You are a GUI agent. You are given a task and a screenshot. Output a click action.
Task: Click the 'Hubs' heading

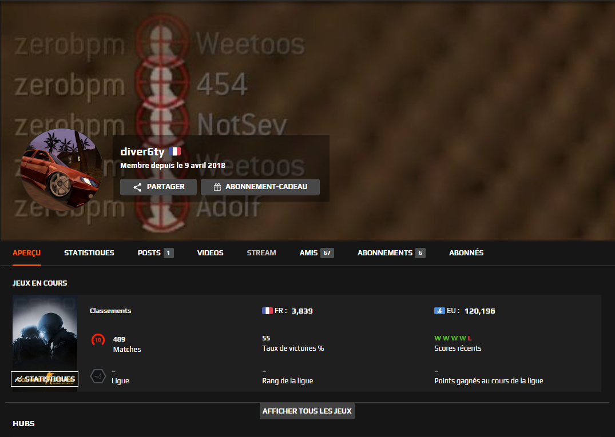point(23,424)
